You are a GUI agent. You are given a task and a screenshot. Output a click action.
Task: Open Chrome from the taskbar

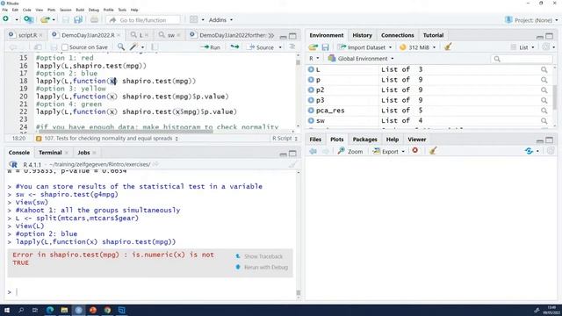click(107, 310)
